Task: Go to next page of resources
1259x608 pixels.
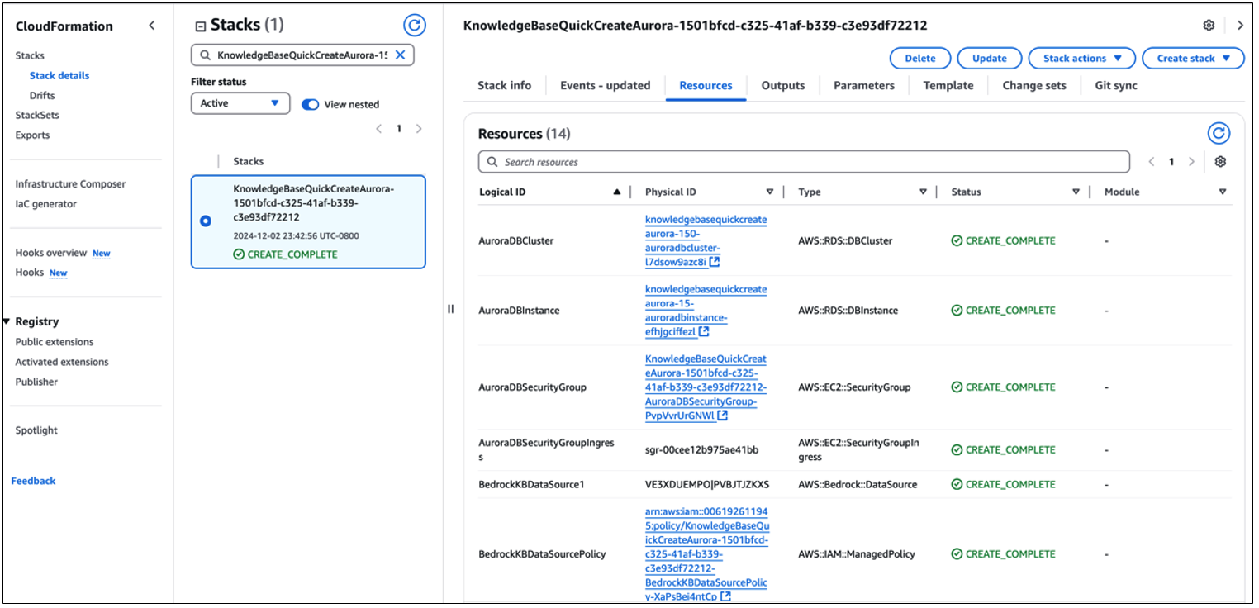Action: click(x=1191, y=162)
